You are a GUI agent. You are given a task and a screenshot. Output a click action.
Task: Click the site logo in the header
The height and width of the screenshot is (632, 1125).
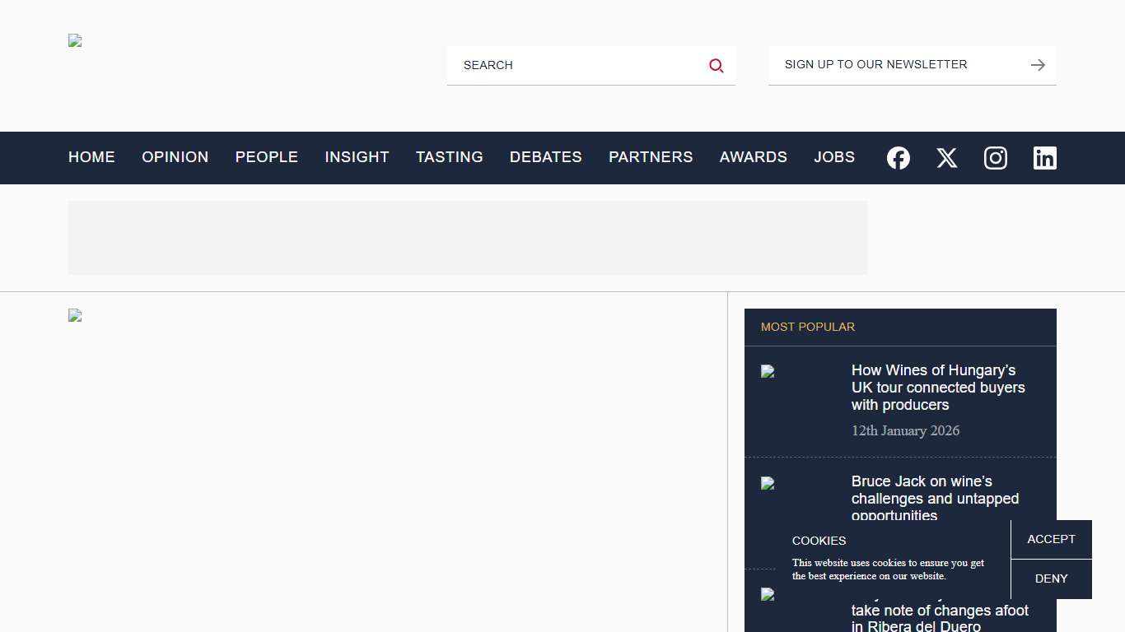pyautogui.click(x=75, y=41)
